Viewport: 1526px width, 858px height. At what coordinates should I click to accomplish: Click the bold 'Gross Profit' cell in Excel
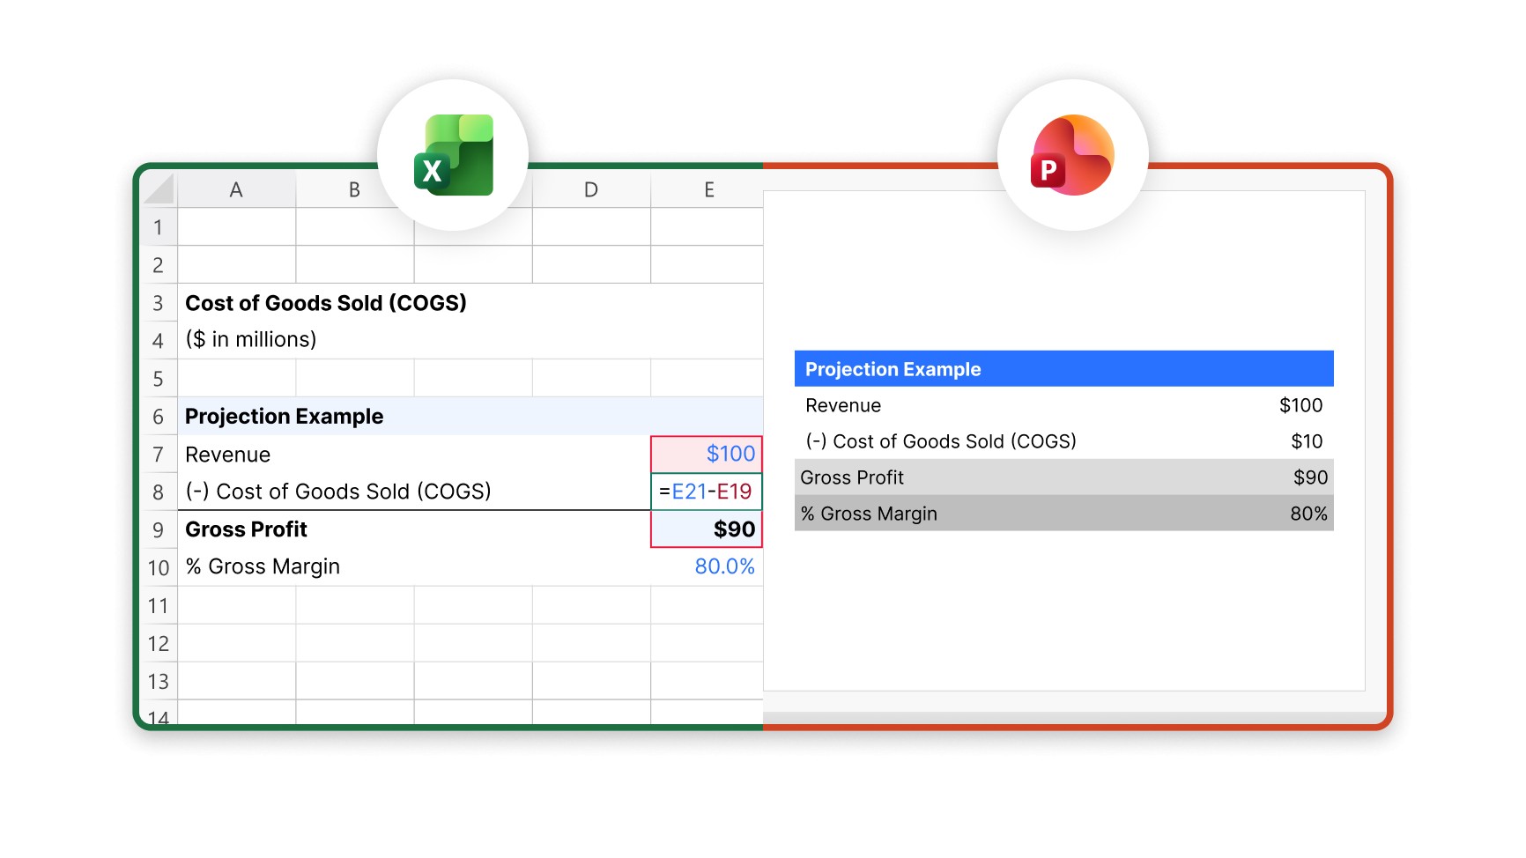(x=246, y=529)
